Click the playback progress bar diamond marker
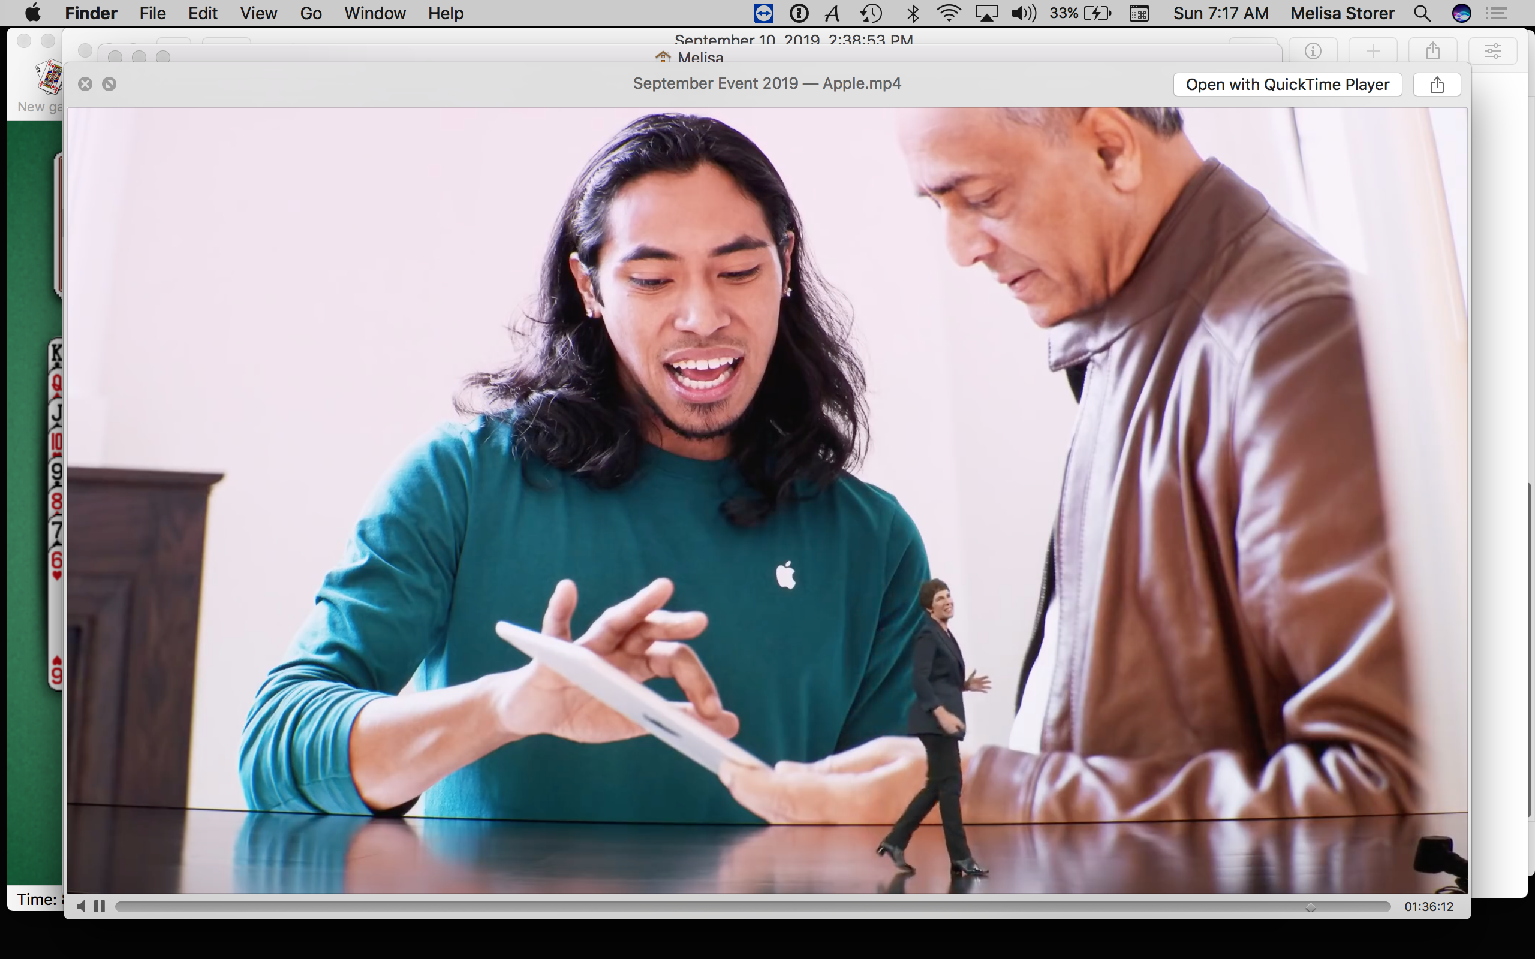 click(x=1311, y=907)
